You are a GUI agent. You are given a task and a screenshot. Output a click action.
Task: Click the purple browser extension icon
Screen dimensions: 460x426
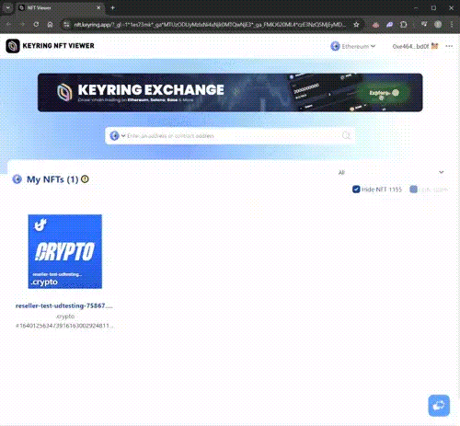(389, 25)
